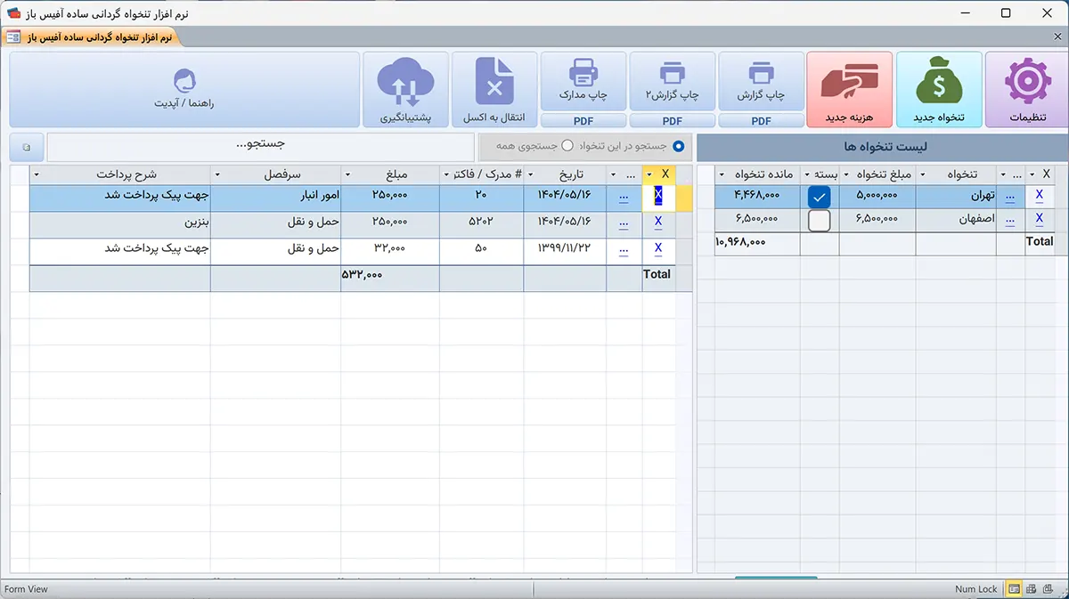The height and width of the screenshot is (599, 1069).
Task: Close the document tab with its X
Action: (x=1057, y=36)
